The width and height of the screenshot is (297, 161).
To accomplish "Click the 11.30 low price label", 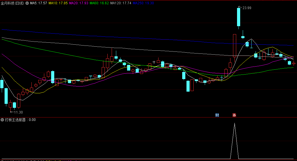I will [x=18, y=112].
